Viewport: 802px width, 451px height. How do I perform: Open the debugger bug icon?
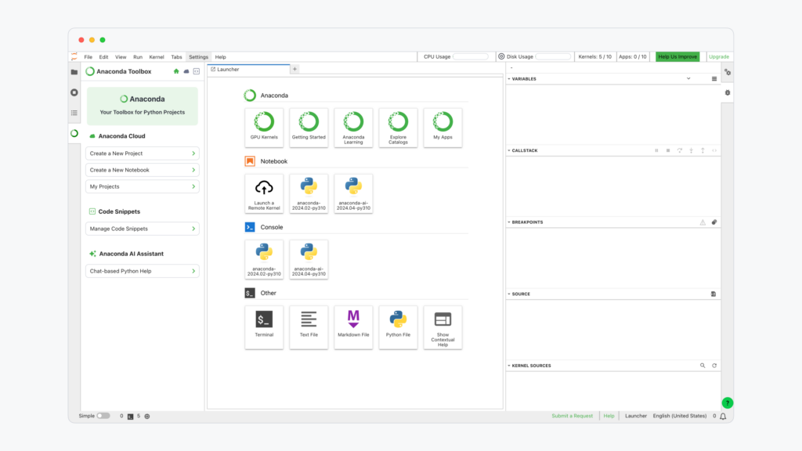coord(728,93)
